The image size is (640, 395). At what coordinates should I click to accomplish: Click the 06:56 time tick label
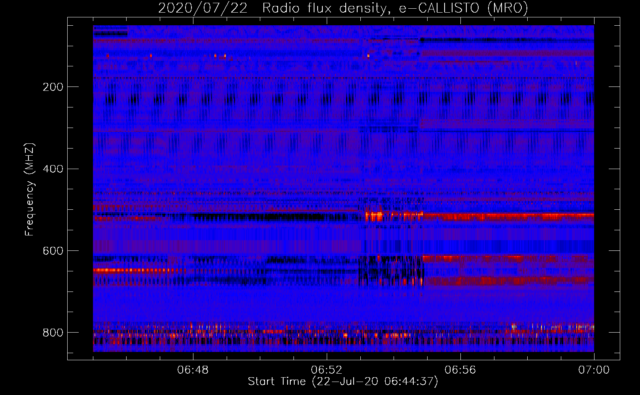pos(460,370)
